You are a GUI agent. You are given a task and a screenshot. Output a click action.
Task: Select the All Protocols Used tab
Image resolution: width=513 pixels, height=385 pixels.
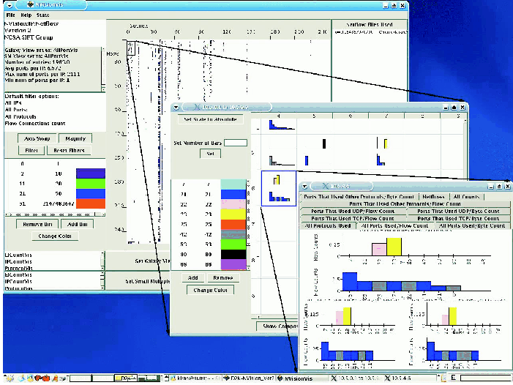click(x=327, y=226)
